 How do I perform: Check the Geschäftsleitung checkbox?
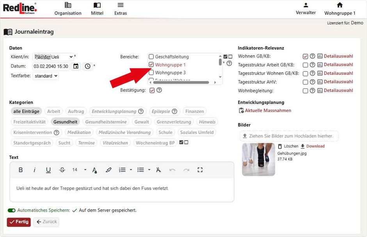point(151,57)
